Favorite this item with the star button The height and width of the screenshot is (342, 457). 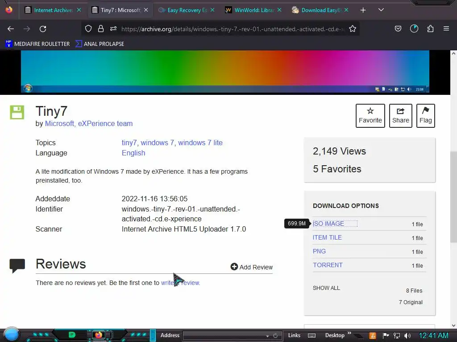click(370, 116)
